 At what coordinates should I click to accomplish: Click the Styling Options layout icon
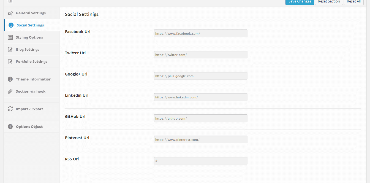[x=10, y=37]
